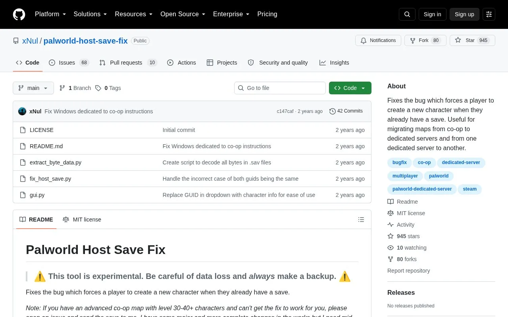Open the main branch selector dropdown
The height and width of the screenshot is (317, 508).
pos(33,88)
